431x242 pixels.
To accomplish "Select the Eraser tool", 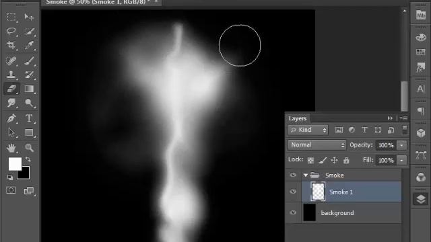I will pos(11,89).
